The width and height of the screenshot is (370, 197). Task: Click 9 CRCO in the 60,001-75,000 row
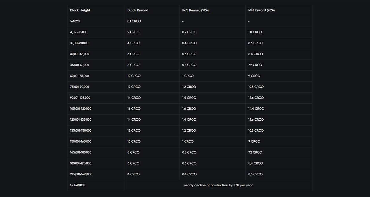(279, 76)
